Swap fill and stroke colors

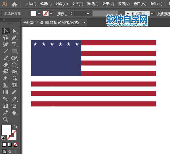(x=16, y=126)
